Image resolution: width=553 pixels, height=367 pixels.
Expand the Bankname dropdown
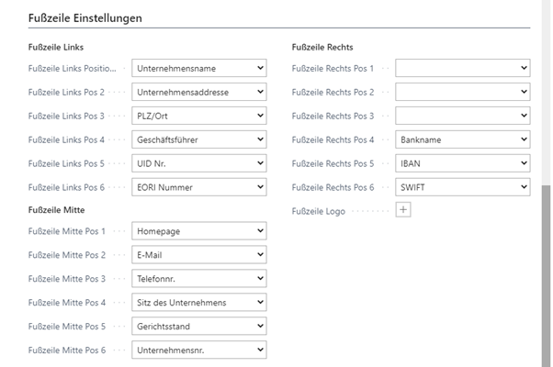pos(463,139)
